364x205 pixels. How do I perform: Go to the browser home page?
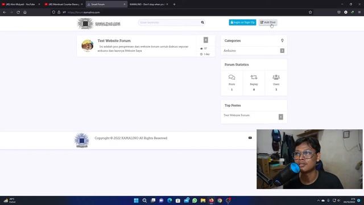coord(25,12)
